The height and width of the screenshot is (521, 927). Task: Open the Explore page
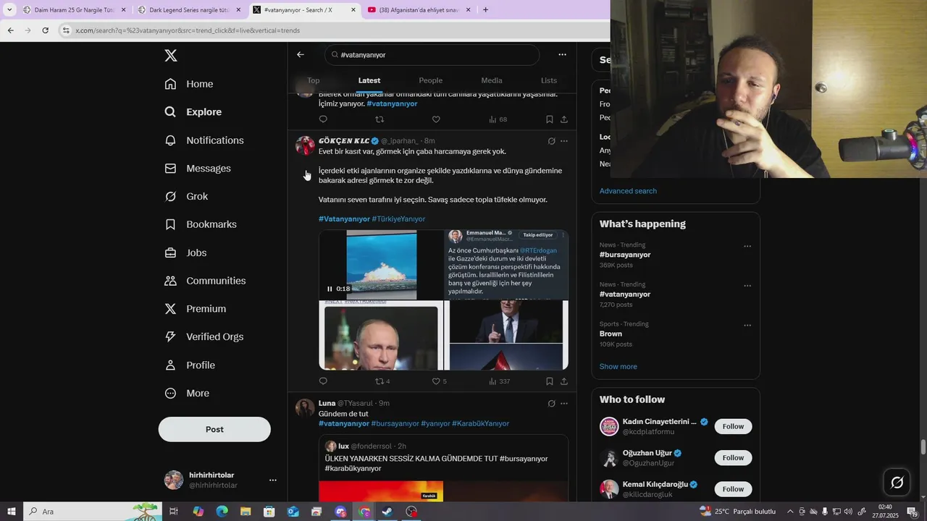[x=193, y=112]
